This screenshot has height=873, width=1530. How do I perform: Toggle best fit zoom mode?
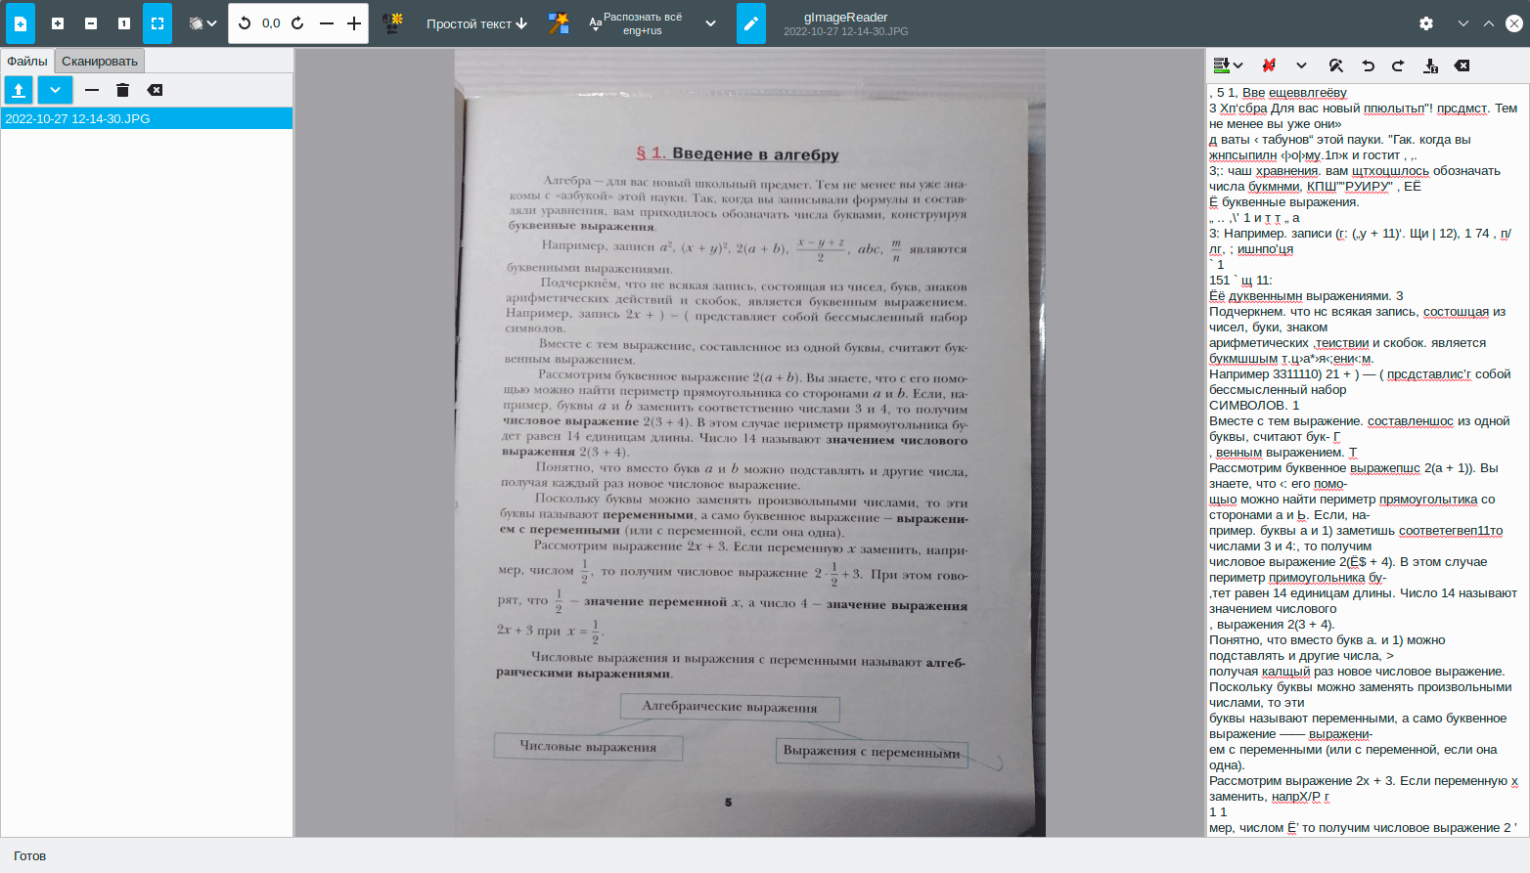pyautogui.click(x=157, y=23)
